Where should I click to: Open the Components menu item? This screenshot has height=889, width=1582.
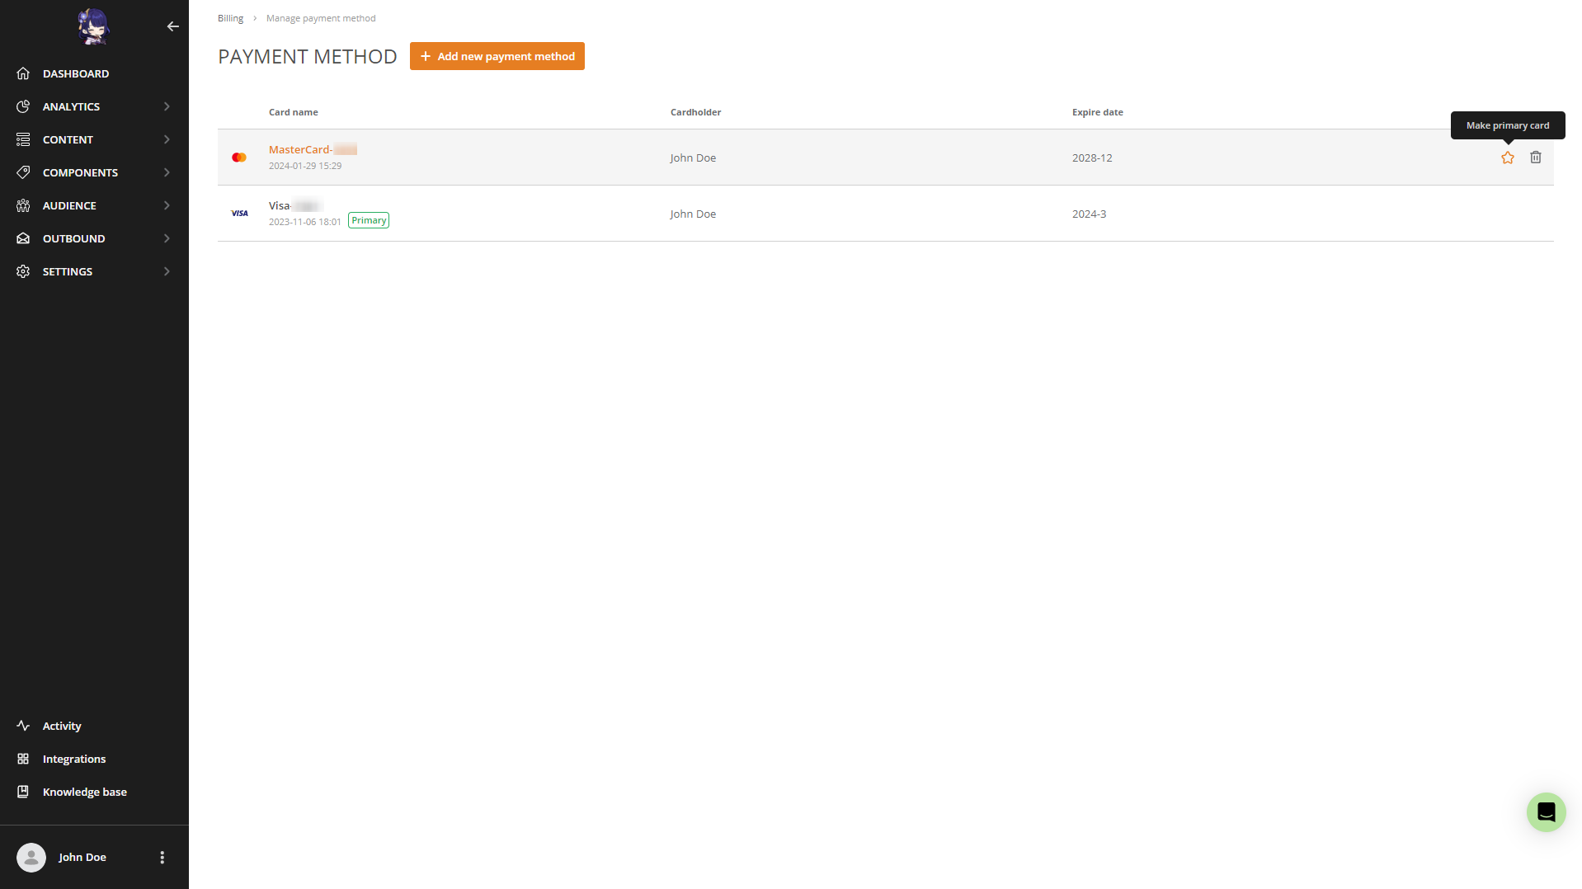(x=80, y=172)
